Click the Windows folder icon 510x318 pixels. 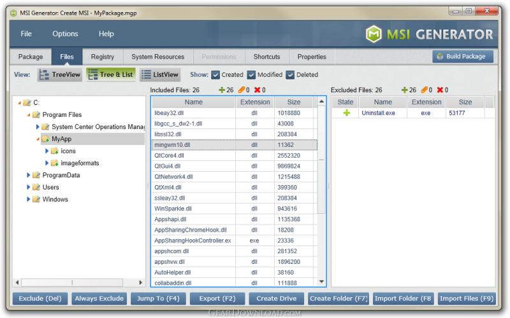36,199
